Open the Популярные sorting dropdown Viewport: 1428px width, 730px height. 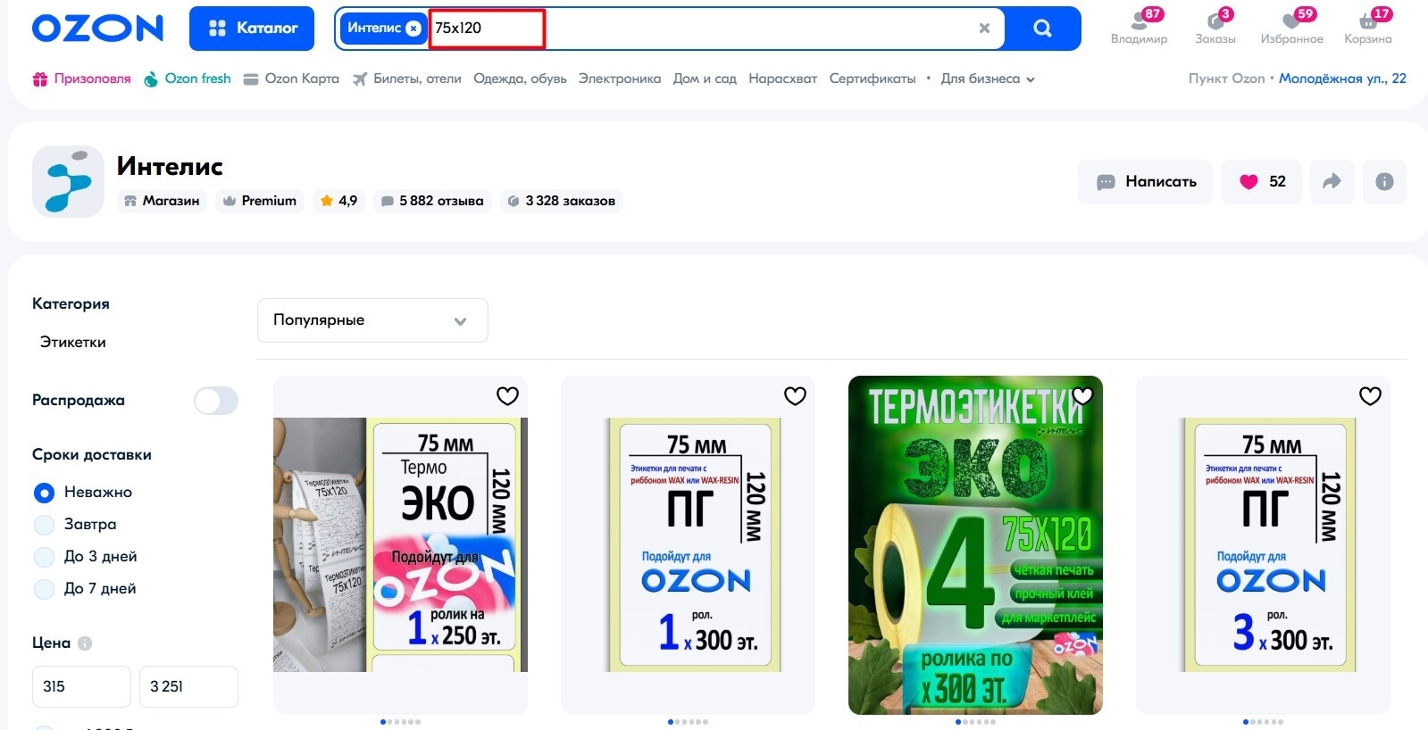click(x=372, y=320)
